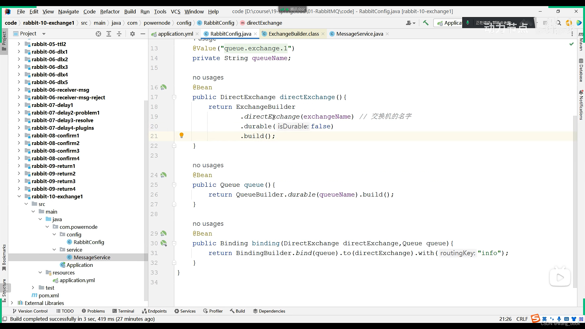
Task: Switch to ExchangeBuilder.class tab
Action: [293, 34]
